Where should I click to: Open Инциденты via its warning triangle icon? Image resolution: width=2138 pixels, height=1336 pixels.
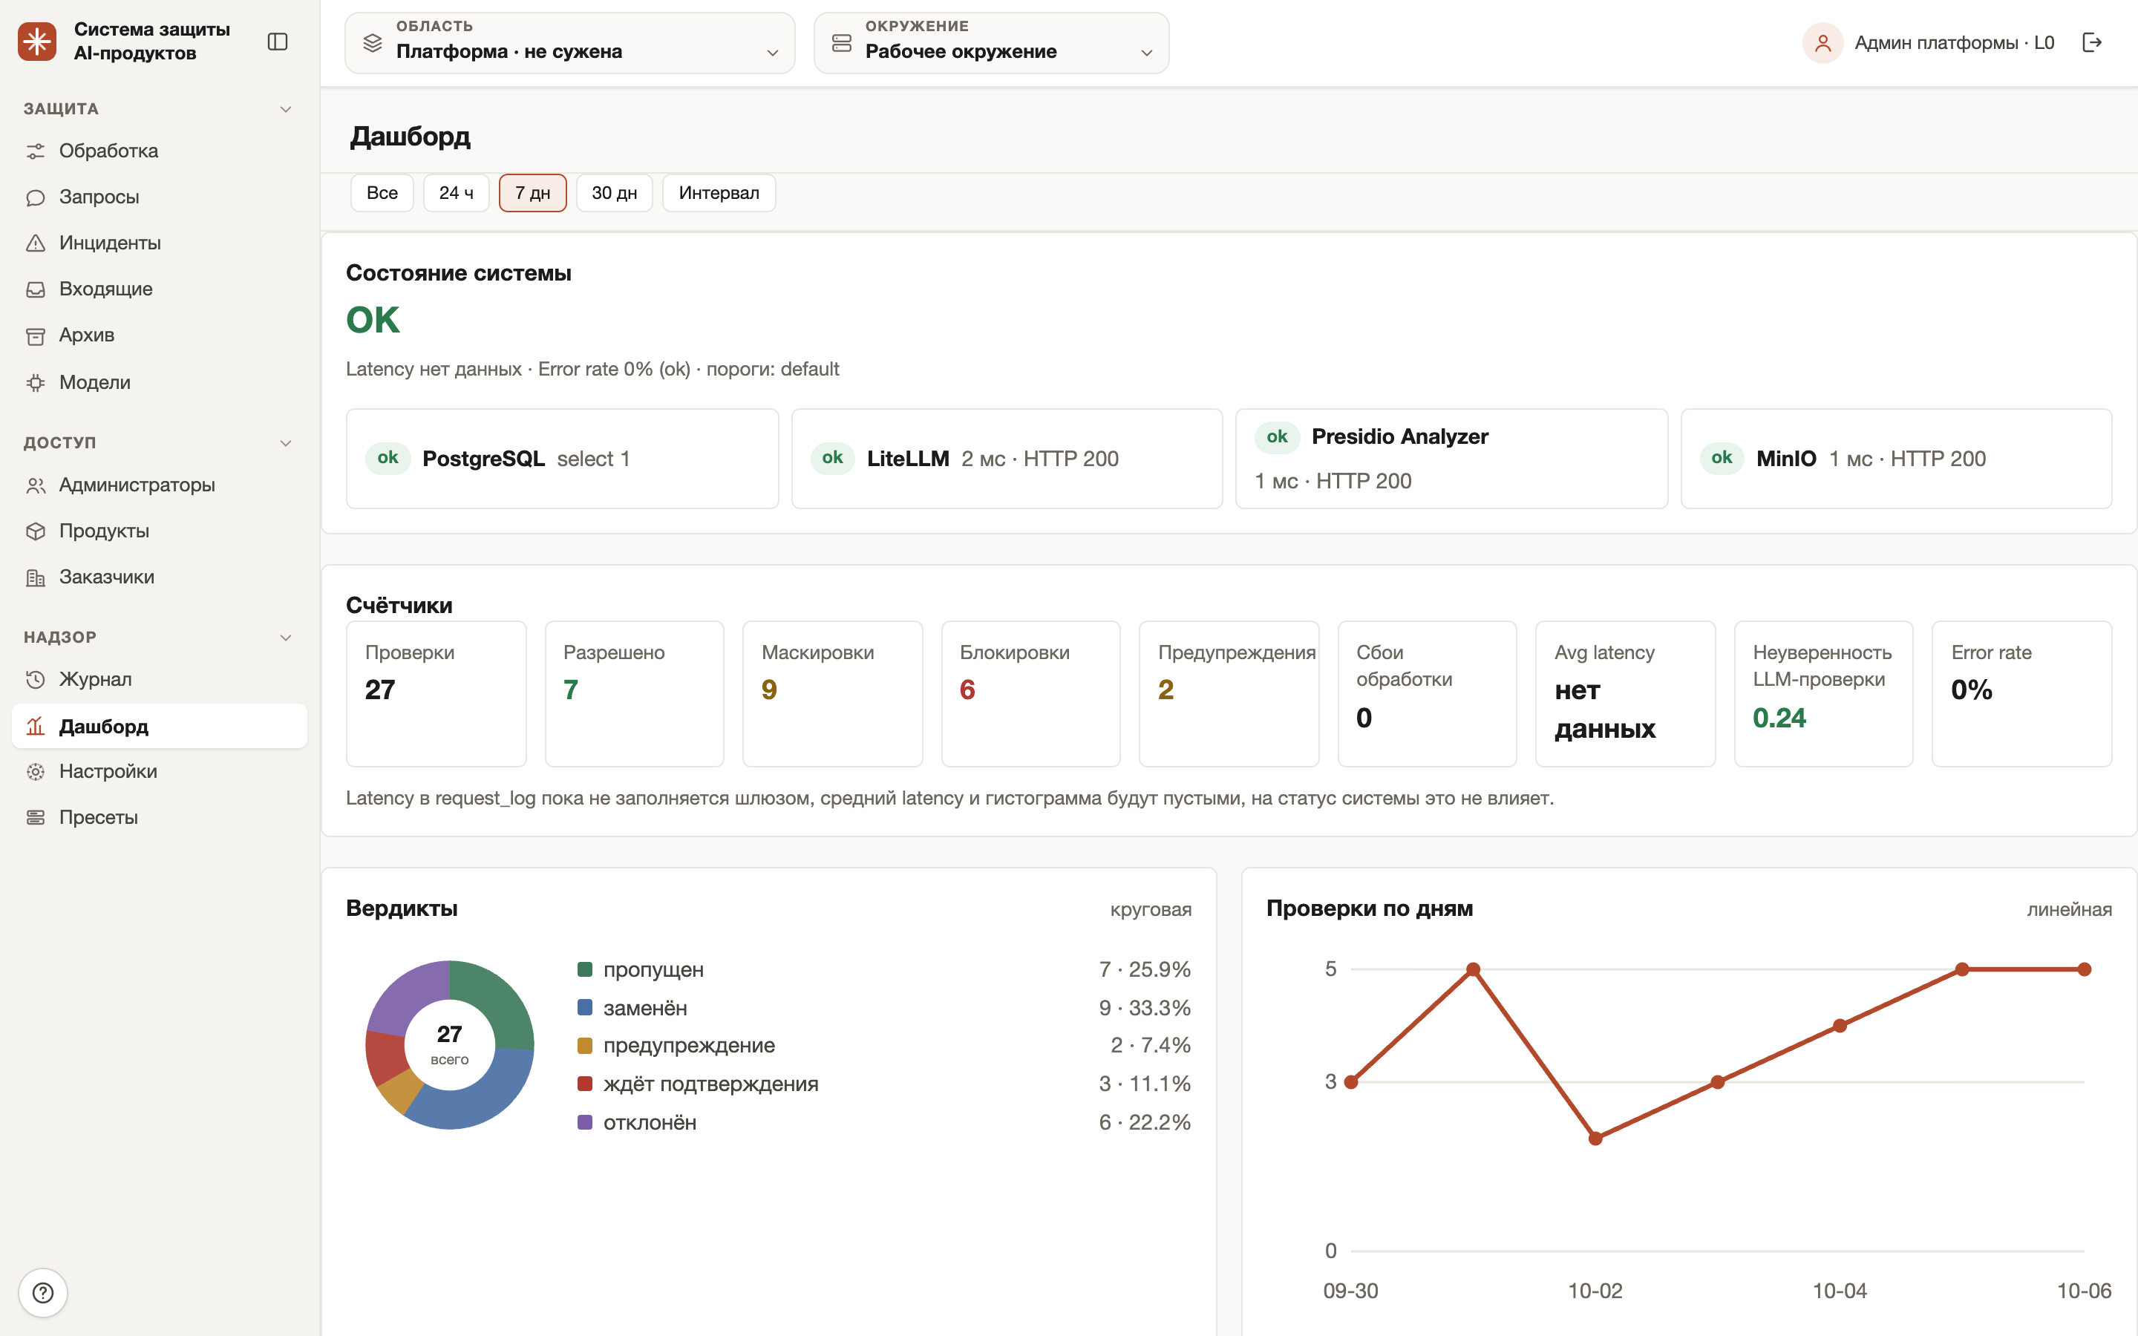36,243
